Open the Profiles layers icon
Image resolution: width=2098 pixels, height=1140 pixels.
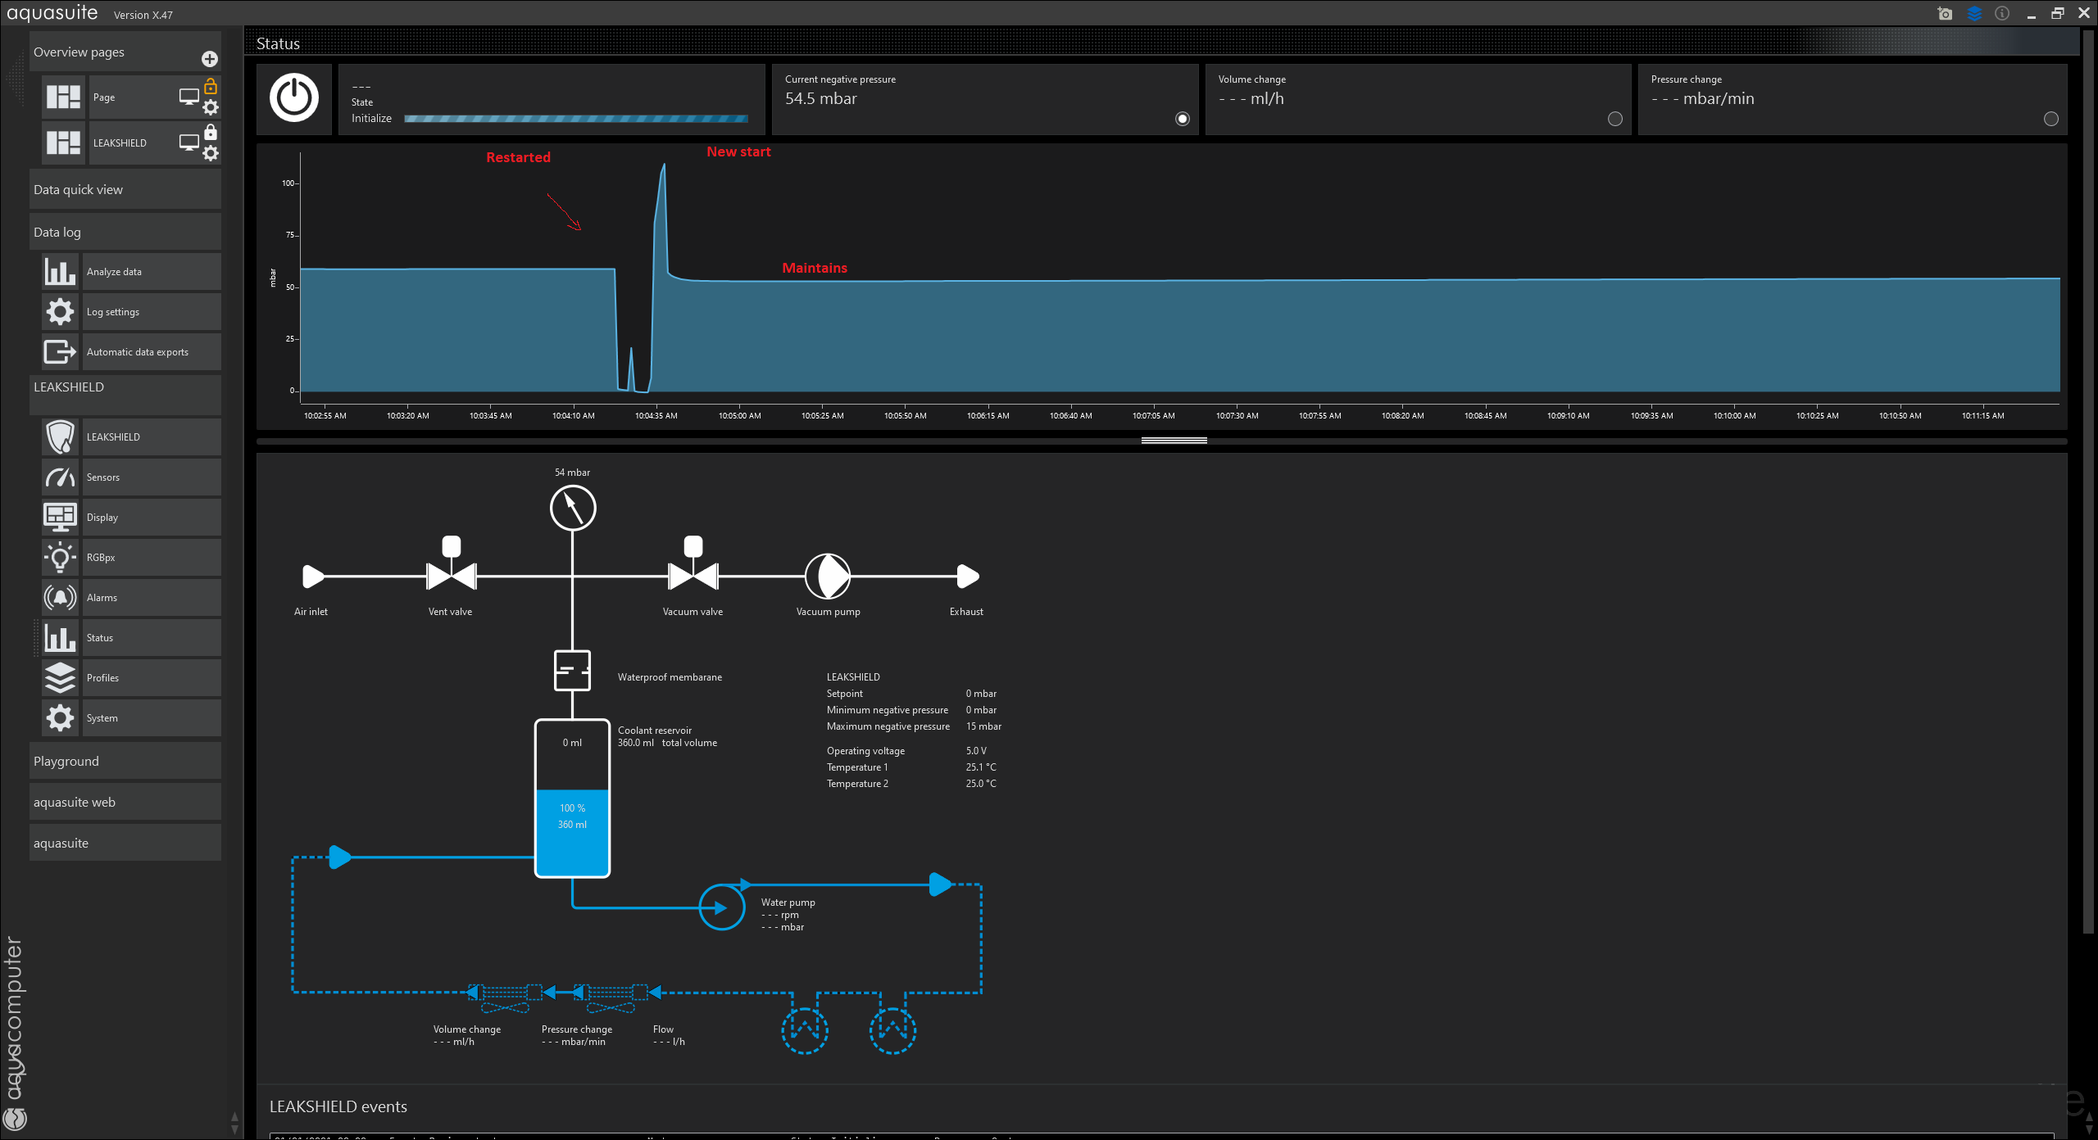61,677
